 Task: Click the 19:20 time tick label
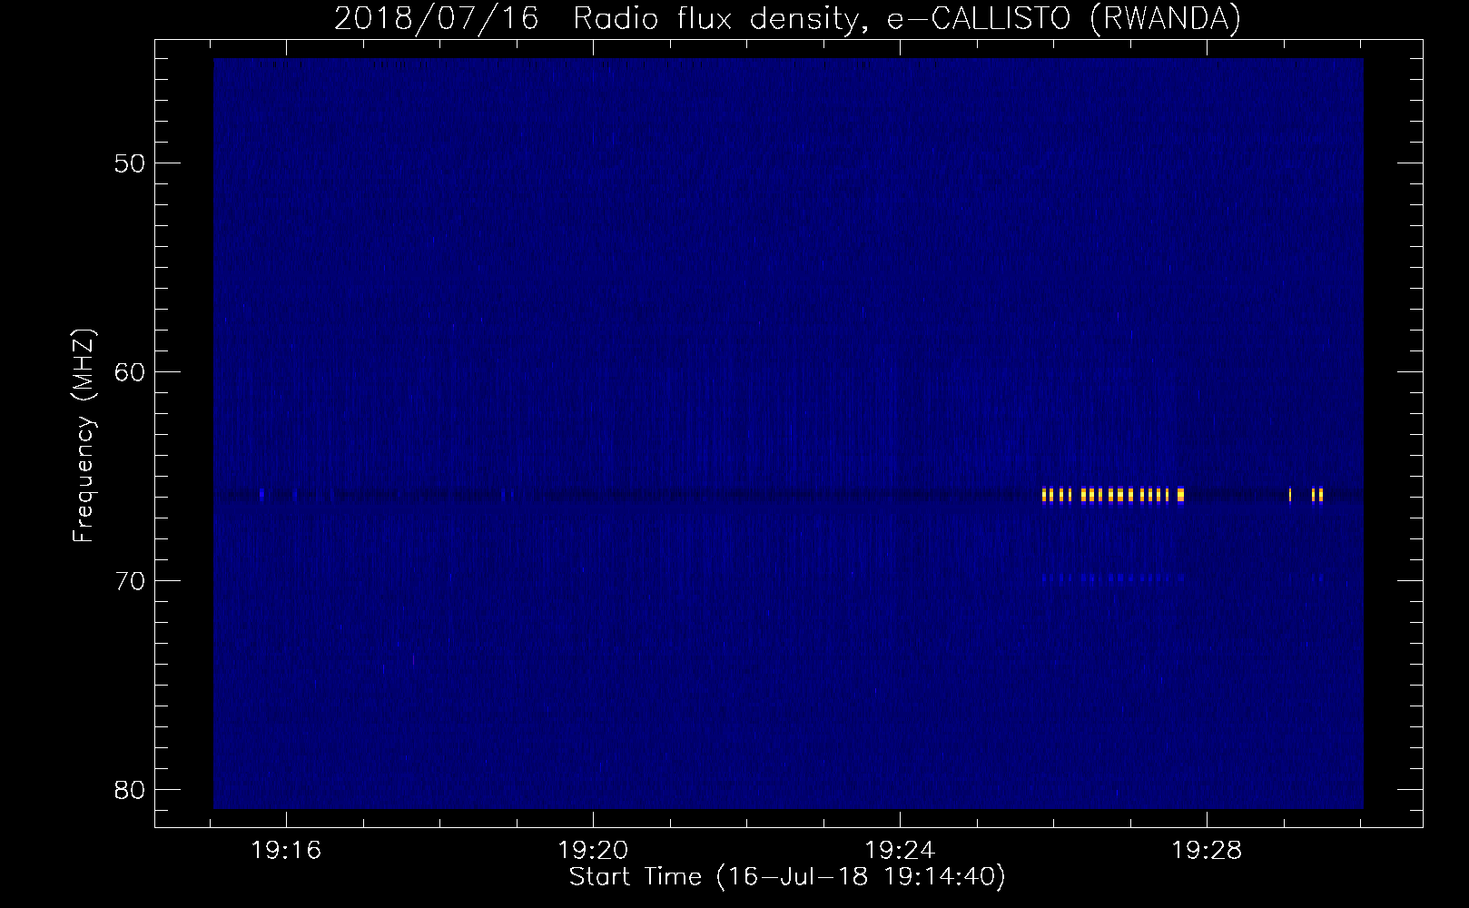tap(593, 852)
